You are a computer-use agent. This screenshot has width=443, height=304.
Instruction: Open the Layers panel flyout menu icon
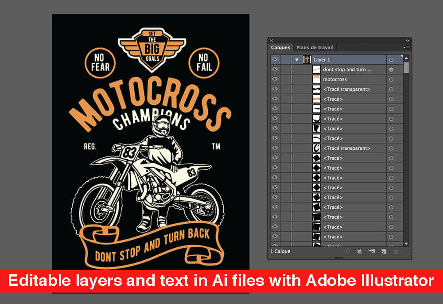[407, 47]
